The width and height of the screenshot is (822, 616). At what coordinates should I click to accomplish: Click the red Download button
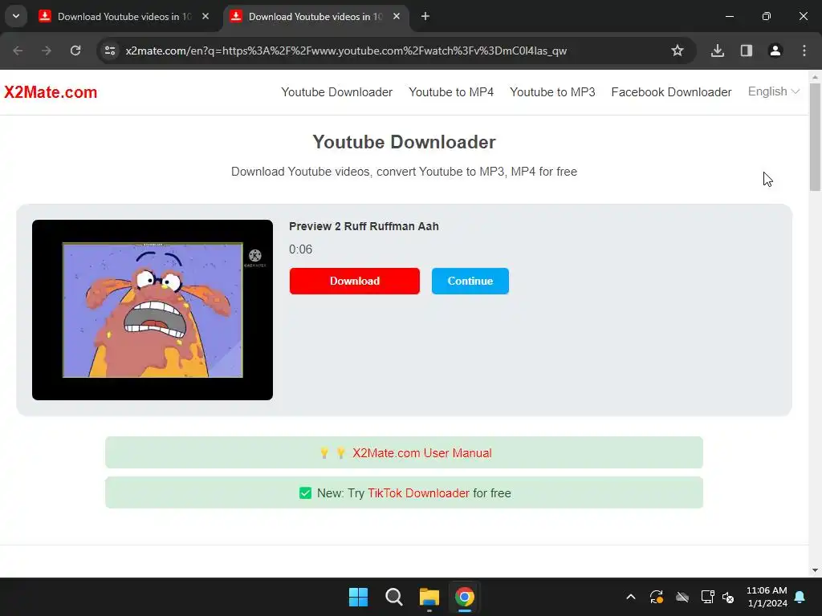pos(354,281)
